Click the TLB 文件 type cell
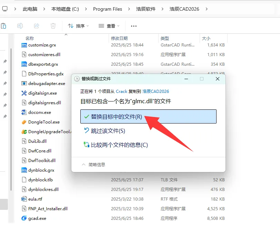The height and width of the screenshot is (225, 280). (169, 180)
